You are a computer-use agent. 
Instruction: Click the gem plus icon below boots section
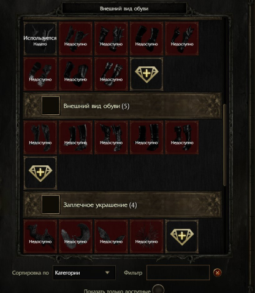point(40,173)
